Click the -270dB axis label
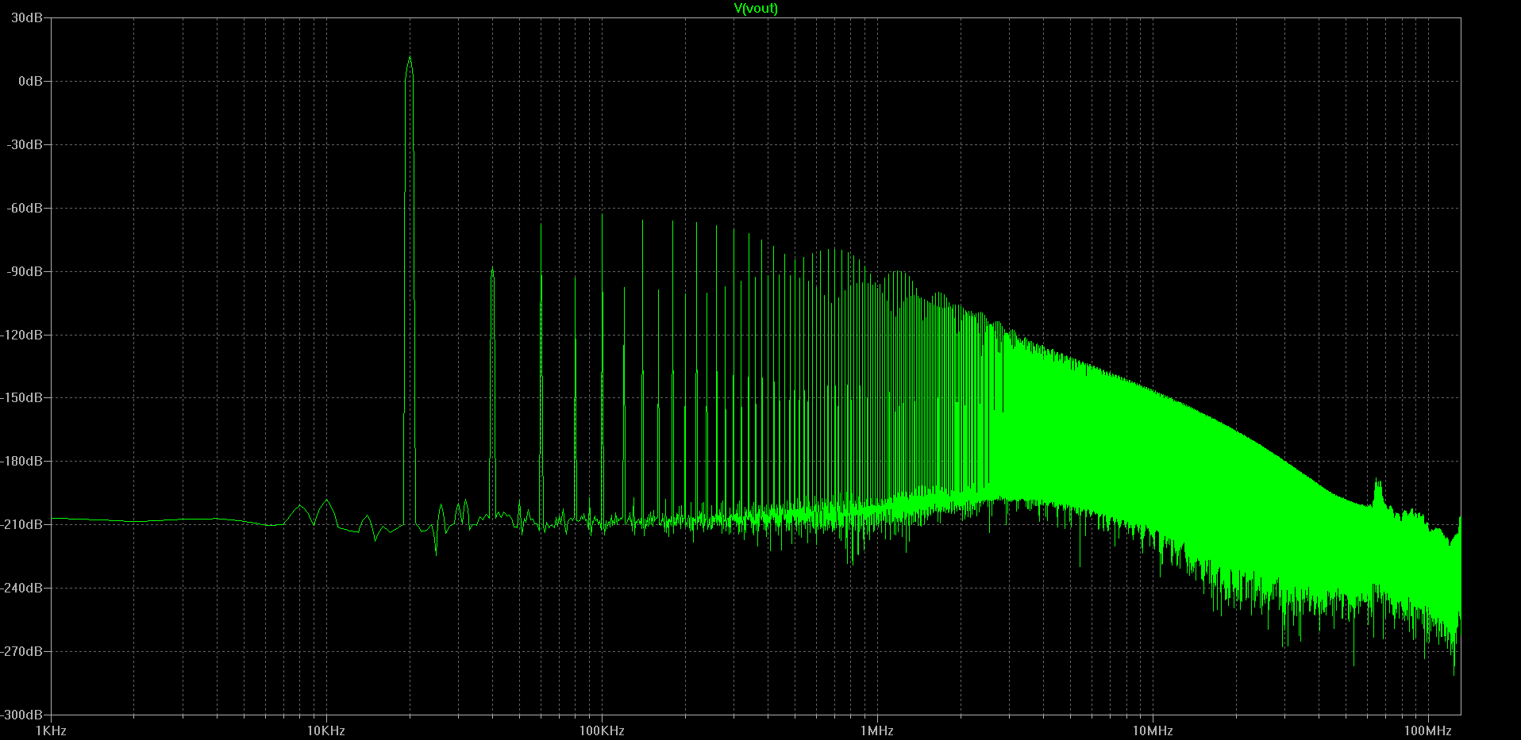 pyautogui.click(x=22, y=651)
